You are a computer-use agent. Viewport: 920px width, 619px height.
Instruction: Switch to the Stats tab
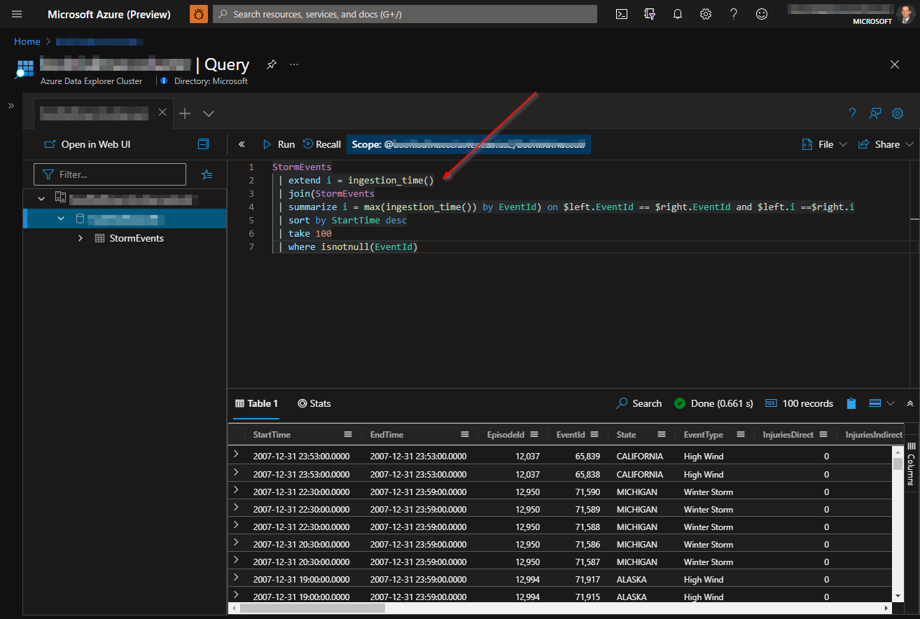(314, 403)
